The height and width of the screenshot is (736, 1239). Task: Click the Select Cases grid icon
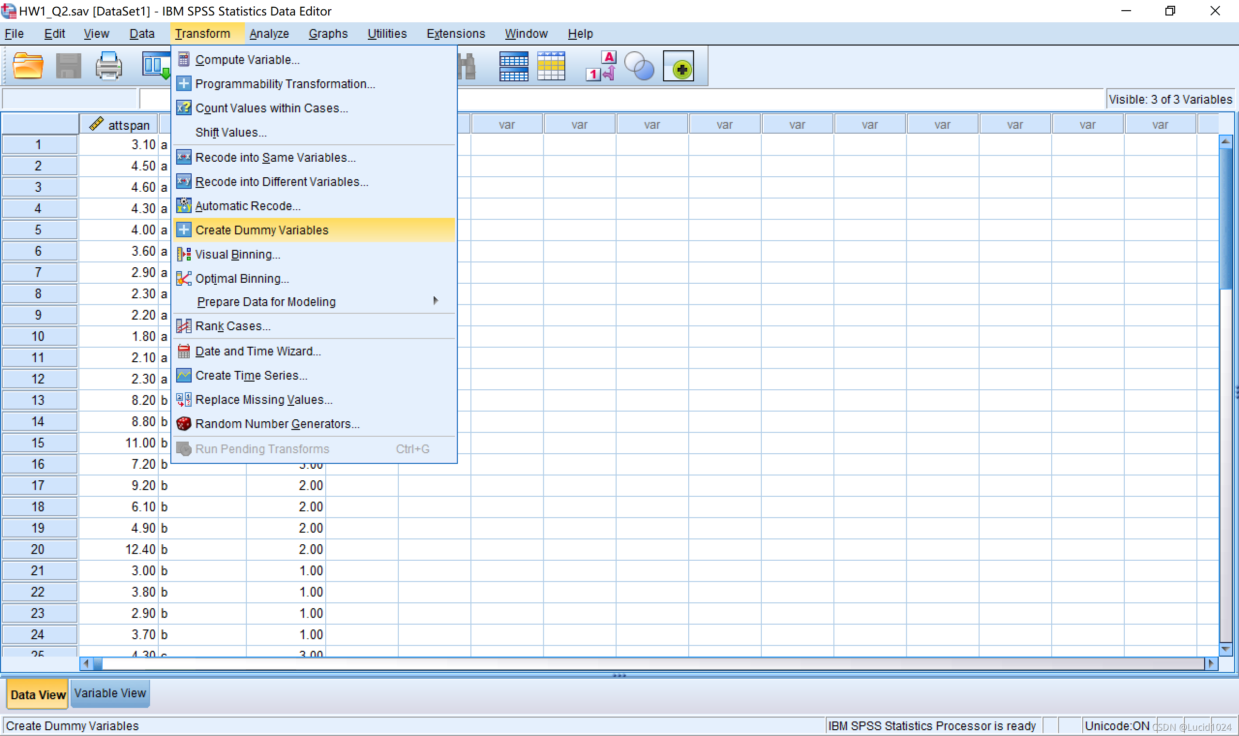point(514,66)
